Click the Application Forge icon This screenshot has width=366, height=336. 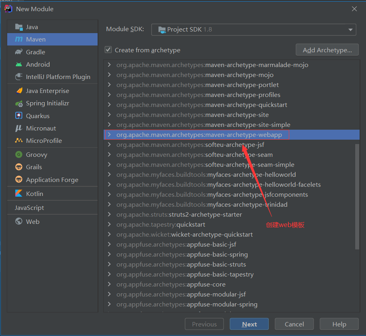click(x=19, y=180)
